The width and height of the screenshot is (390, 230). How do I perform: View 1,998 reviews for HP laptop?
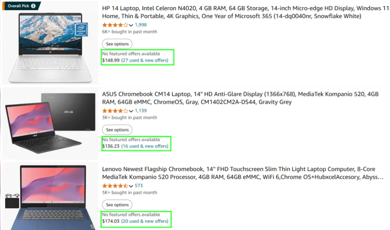(141, 25)
